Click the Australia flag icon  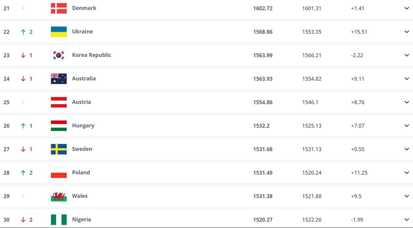[59, 79]
